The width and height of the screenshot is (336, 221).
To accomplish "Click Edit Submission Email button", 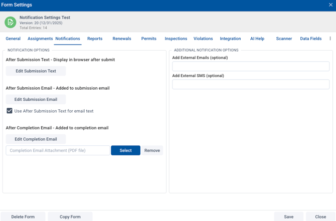I will [x=36, y=99].
